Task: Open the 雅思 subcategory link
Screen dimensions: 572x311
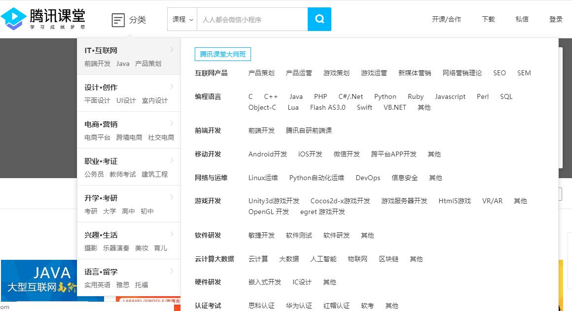Action: tap(123, 285)
